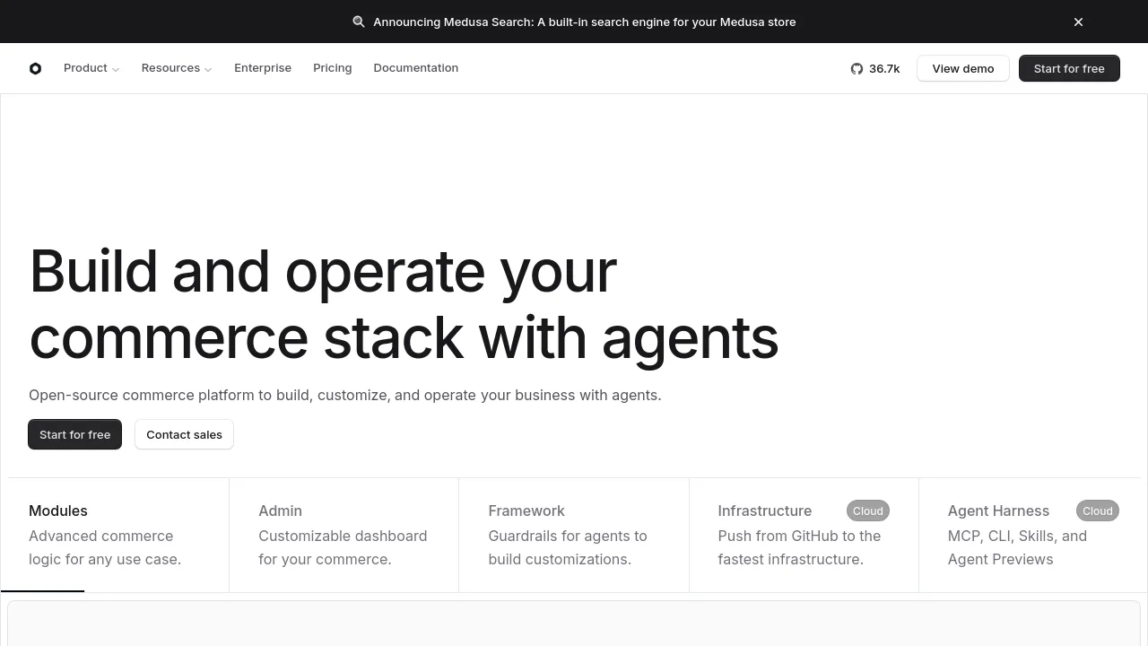The image size is (1148, 646).
Task: Click the search magnifier icon in announcement bar
Action: (x=359, y=22)
